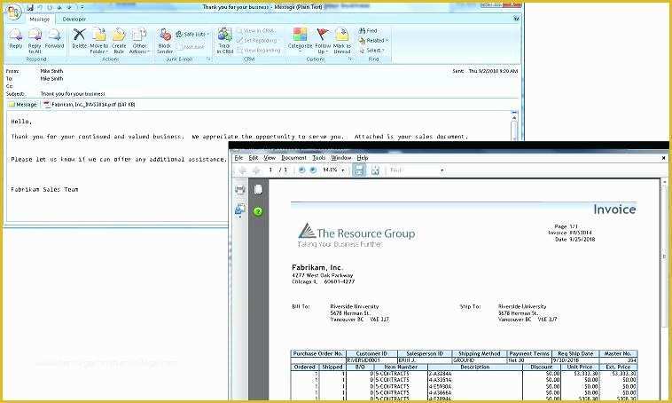Open the Categorize color menu
This screenshot has width=672, height=403.
click(x=300, y=41)
